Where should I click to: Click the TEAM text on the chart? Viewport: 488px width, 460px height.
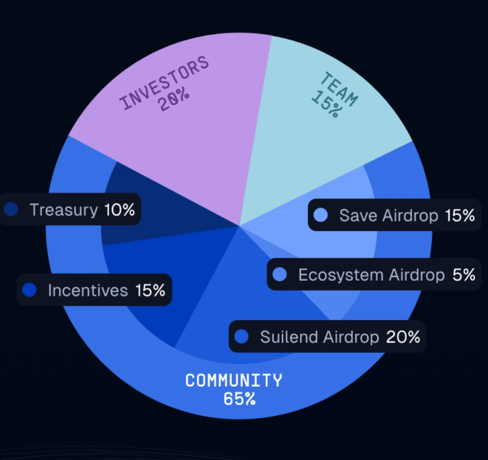[x=339, y=90]
